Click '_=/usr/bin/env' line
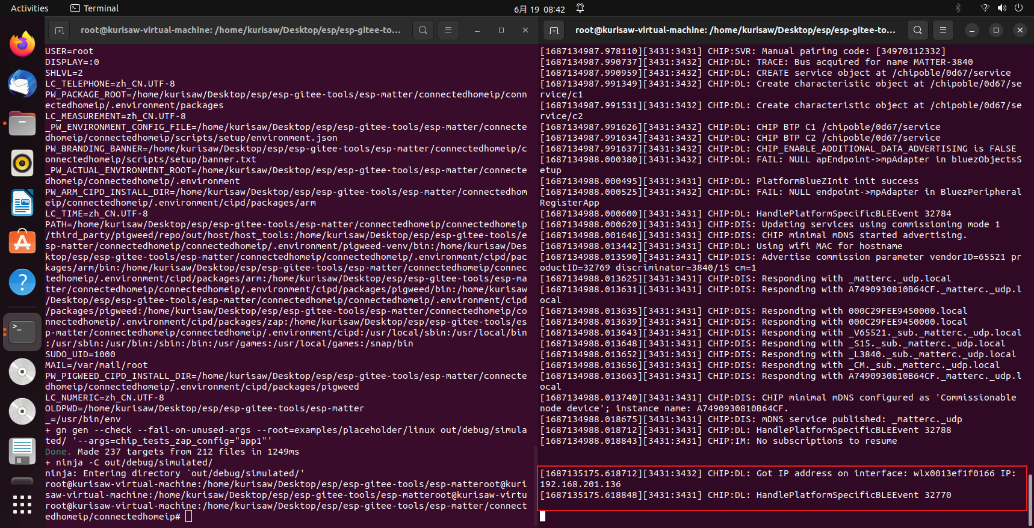Screen dimensions: 1034x528 coord(83,419)
